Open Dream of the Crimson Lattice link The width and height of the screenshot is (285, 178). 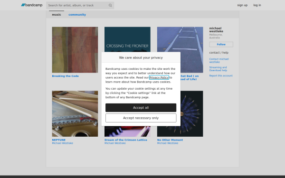click(126, 140)
